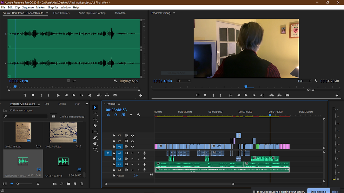Show overflow panel tabs chevron
Screen dimensions: 344x193
(x=87, y=104)
